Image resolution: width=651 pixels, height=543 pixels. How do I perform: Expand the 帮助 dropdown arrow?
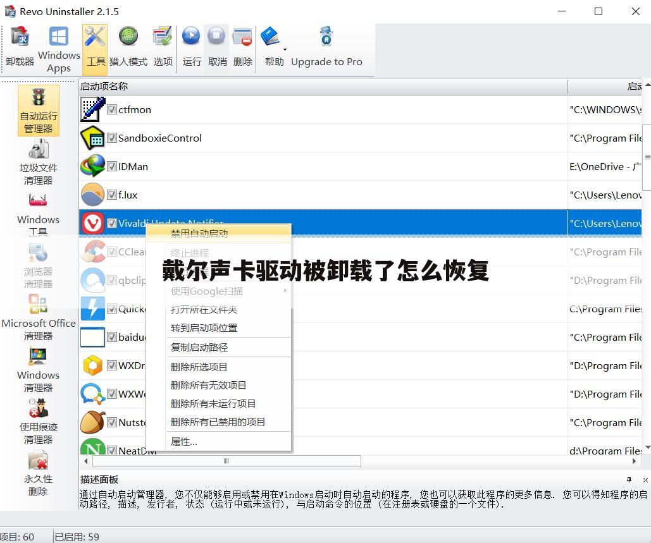pos(285,49)
